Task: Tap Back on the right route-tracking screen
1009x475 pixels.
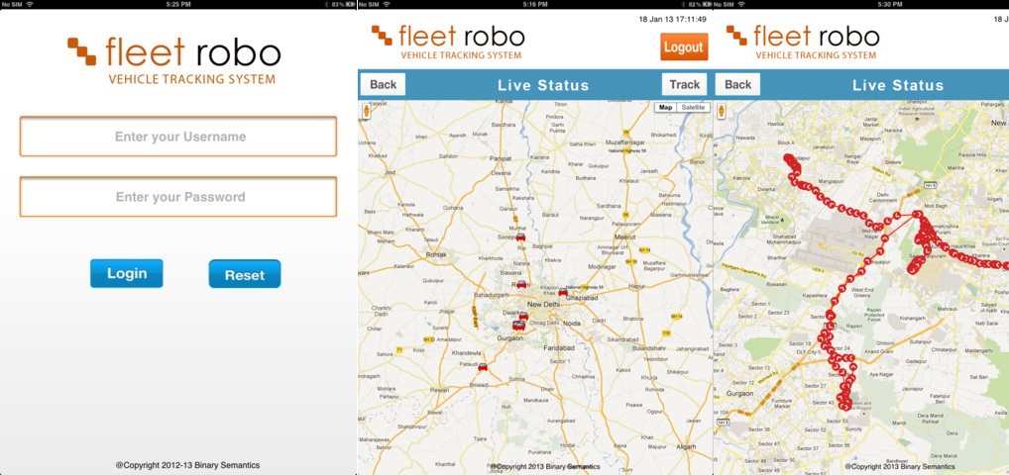Action: 737,84
